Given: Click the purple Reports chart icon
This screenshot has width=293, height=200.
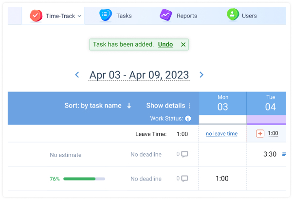Looking at the screenshot, I should tap(166, 15).
